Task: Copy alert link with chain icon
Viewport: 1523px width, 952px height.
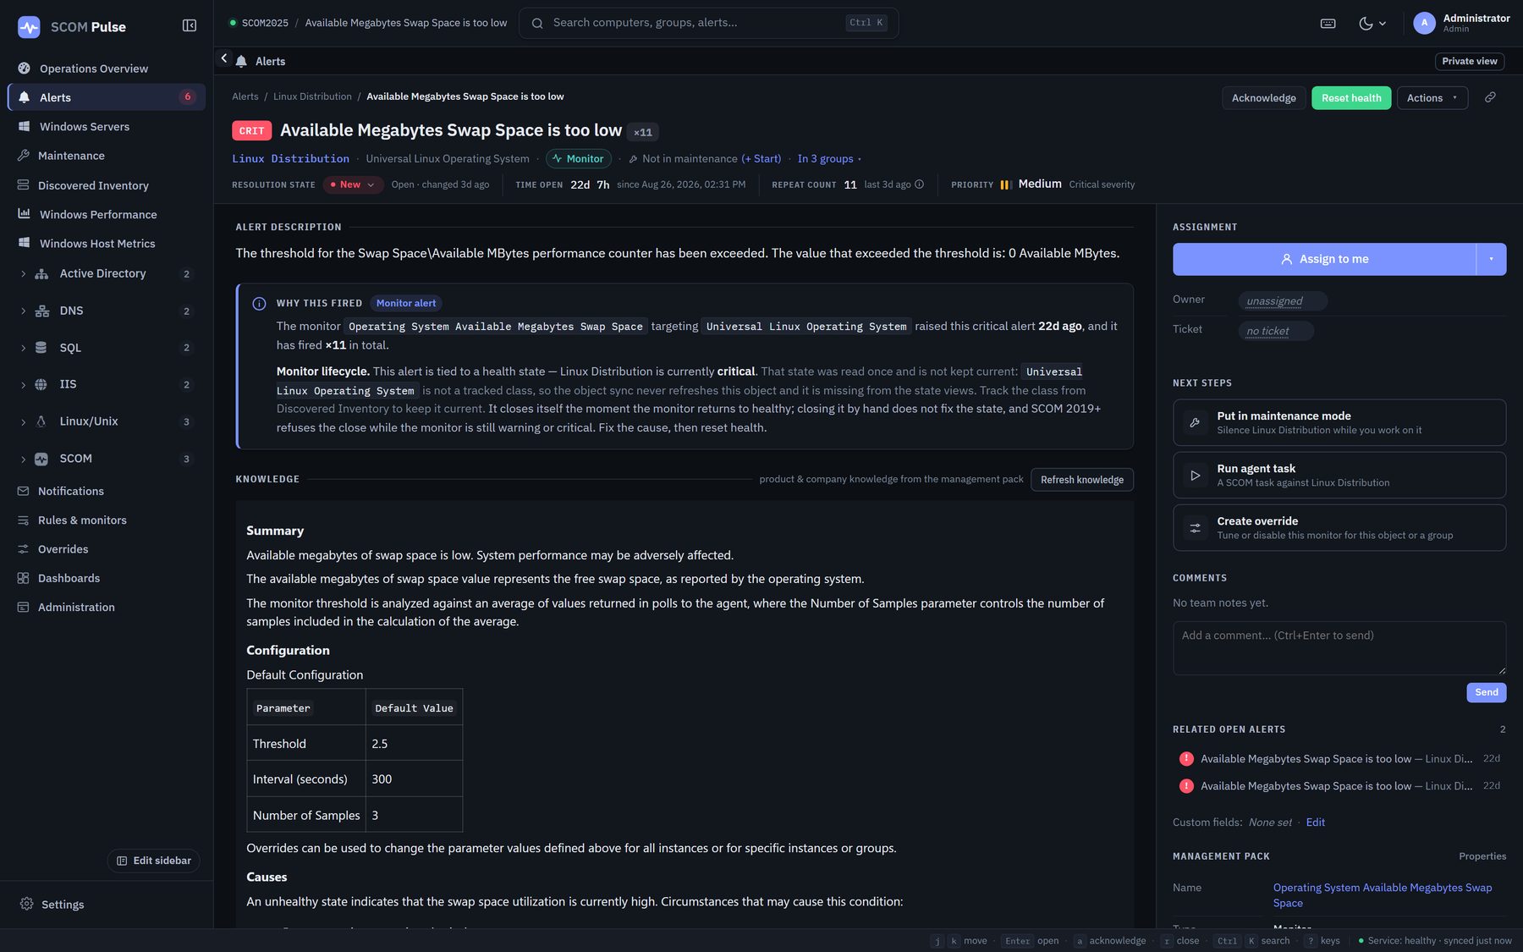Action: tap(1490, 97)
